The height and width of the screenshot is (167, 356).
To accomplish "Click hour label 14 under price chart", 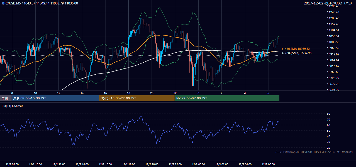I will point(82,93).
